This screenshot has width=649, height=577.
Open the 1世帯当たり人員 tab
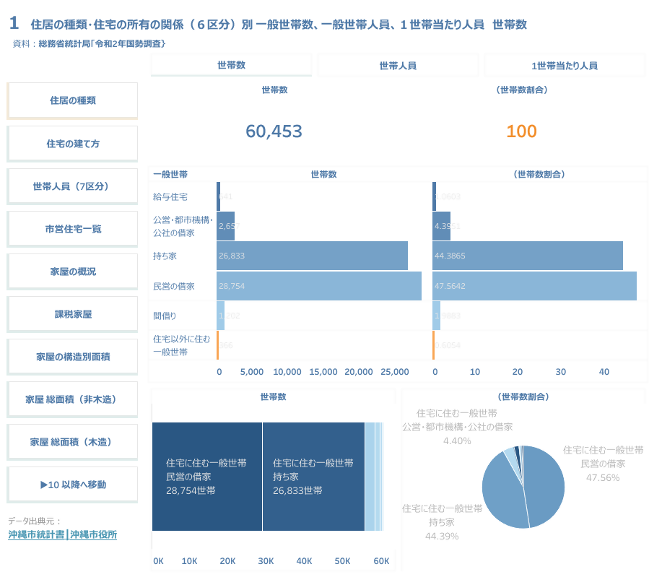(x=564, y=65)
